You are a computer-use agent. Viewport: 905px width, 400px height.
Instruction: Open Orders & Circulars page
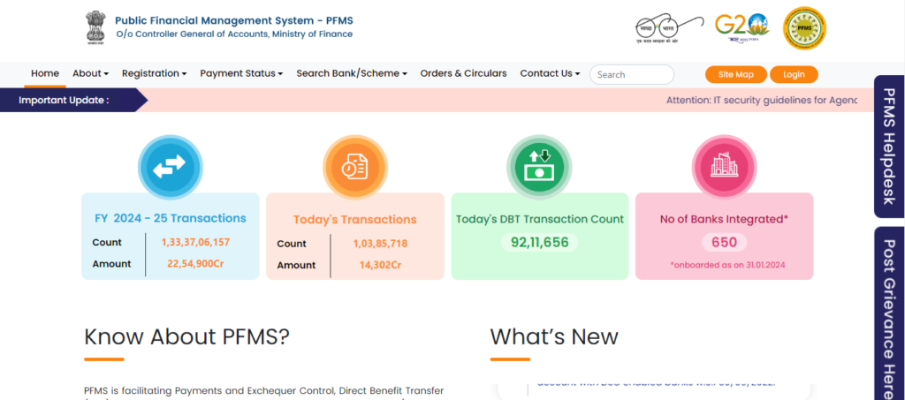(463, 73)
